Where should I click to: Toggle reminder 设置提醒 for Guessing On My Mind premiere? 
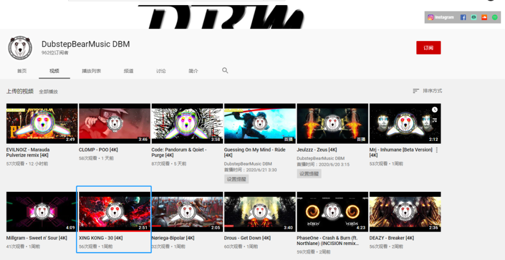(236, 179)
